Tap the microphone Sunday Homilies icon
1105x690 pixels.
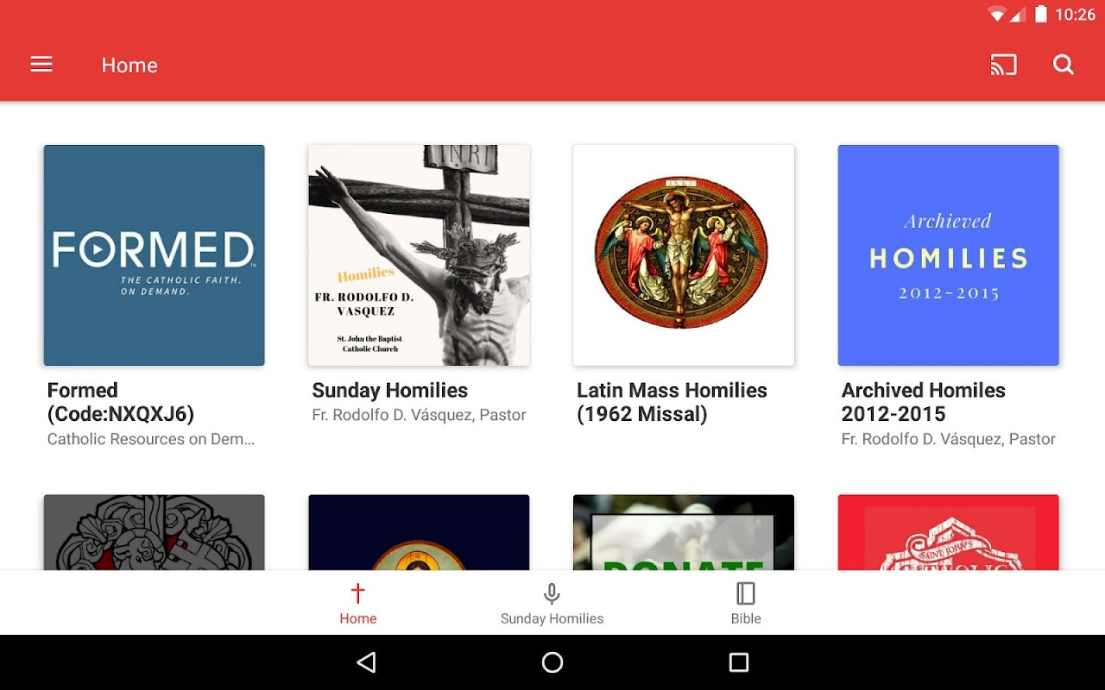552,593
